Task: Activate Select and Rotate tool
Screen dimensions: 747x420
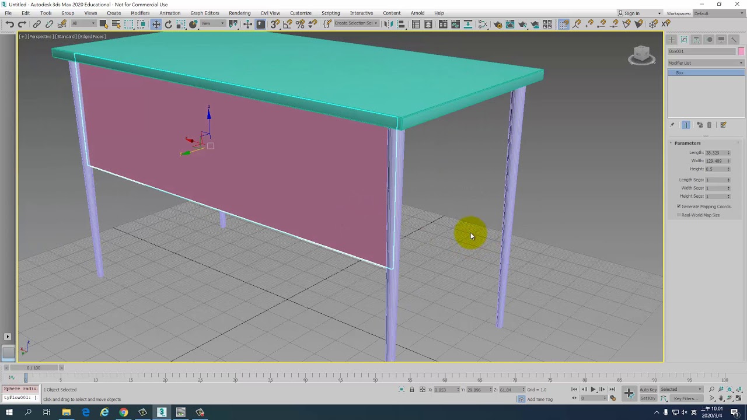Action: point(169,24)
